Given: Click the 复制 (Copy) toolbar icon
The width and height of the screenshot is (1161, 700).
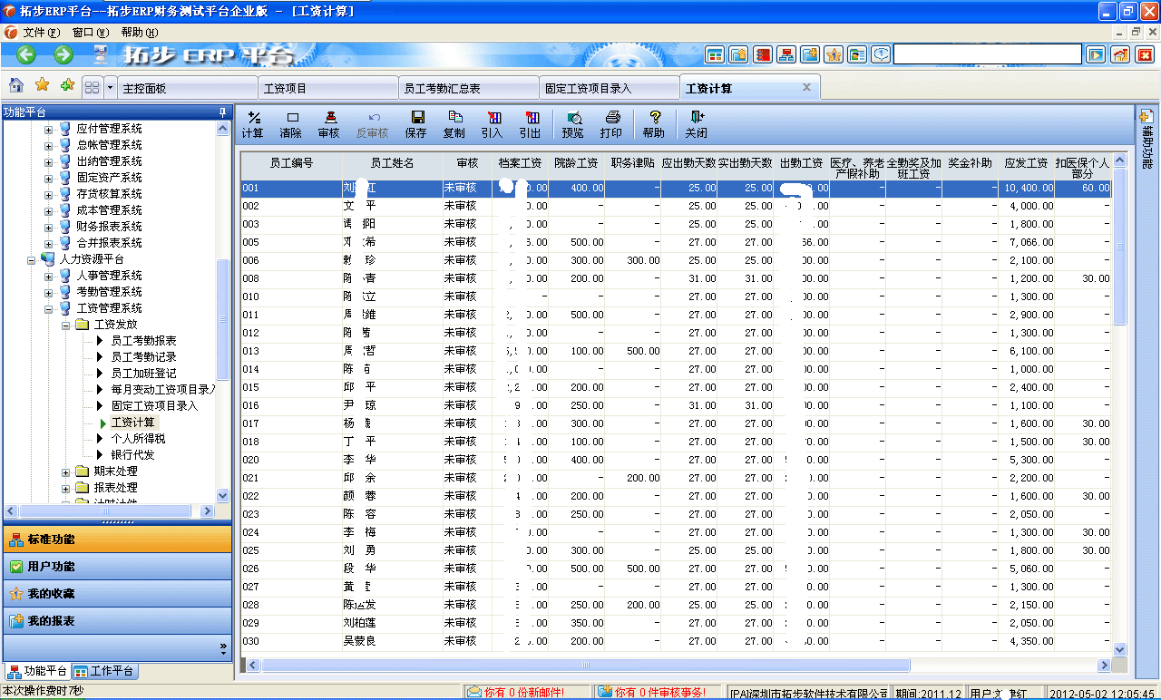Looking at the screenshot, I should click(454, 123).
